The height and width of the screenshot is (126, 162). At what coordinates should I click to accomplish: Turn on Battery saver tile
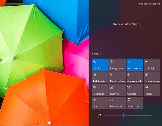click(117, 65)
